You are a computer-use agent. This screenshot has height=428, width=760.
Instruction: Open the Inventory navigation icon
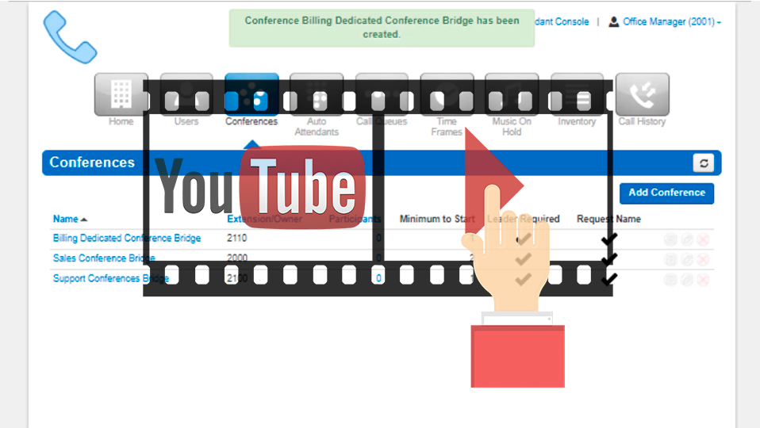point(577,95)
